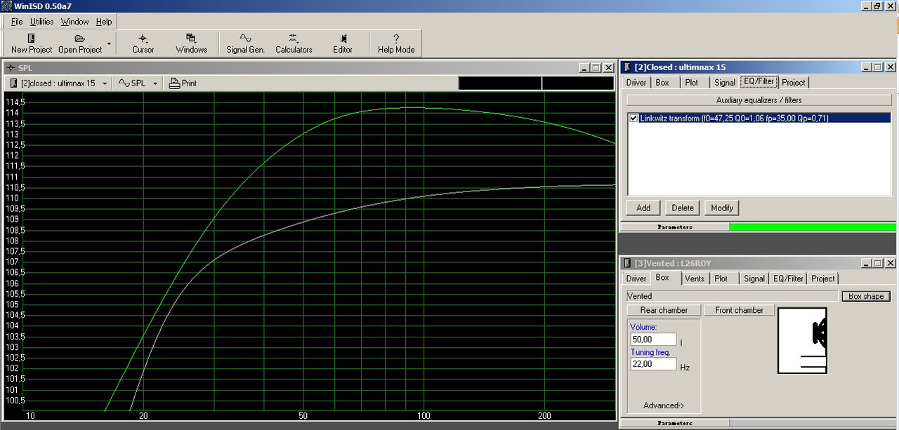Click the WinISD application title bar icon
The image size is (899, 430).
6,6
